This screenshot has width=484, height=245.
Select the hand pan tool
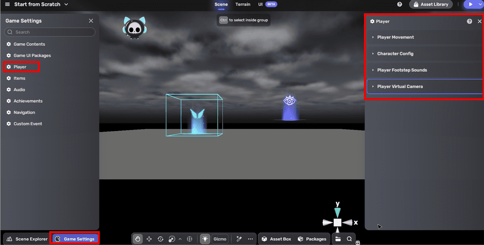138,239
